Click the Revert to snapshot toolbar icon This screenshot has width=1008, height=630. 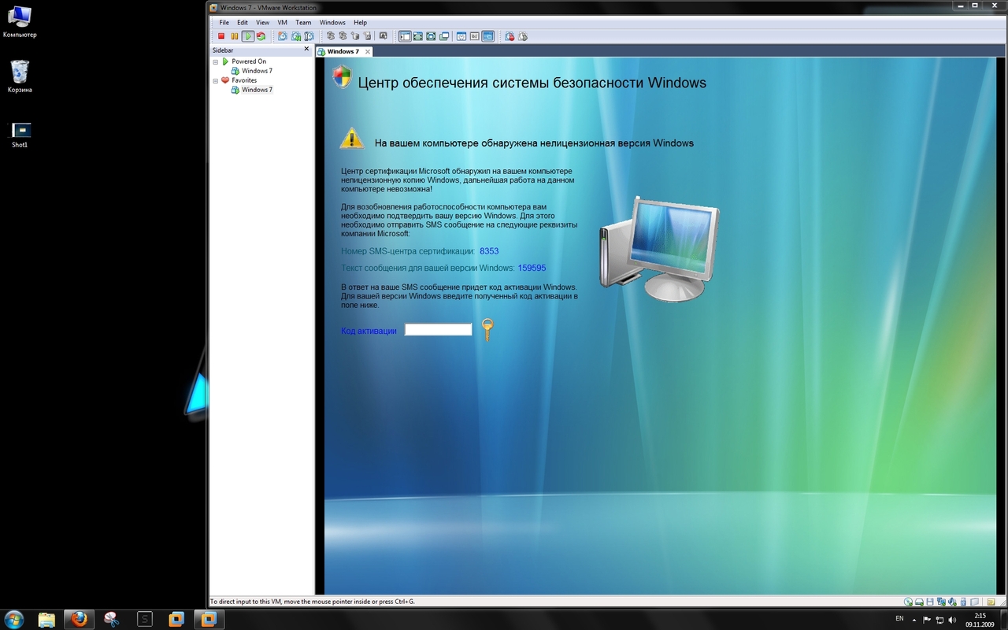[x=296, y=36]
